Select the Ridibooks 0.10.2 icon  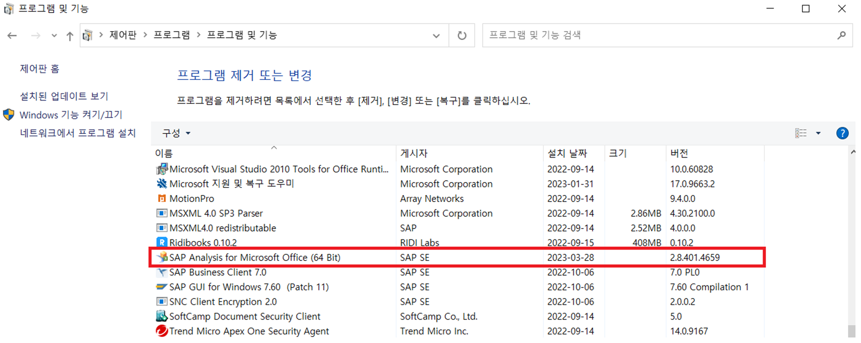[x=162, y=242]
